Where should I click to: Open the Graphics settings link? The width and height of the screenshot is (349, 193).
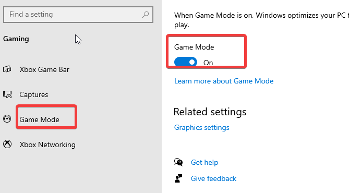[202, 128]
